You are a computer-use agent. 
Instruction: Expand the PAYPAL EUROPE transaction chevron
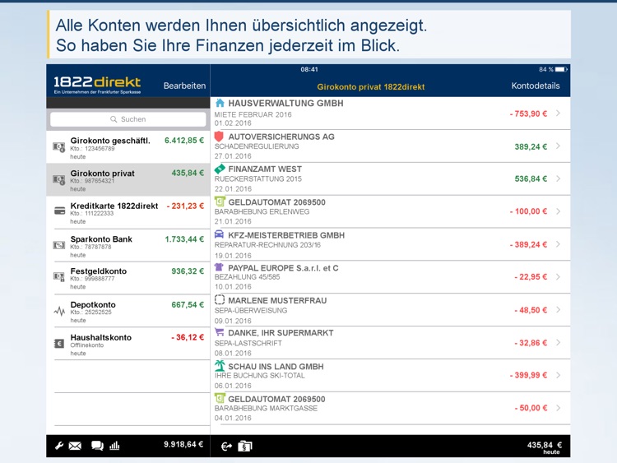tap(558, 277)
